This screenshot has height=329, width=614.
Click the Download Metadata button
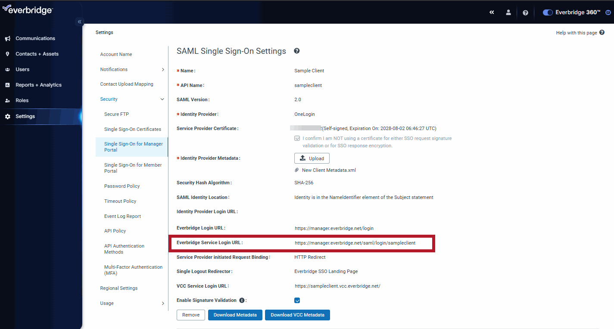235,315
